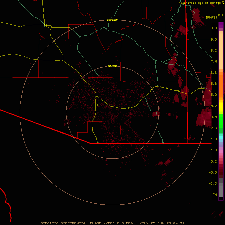Viewport: 225px width, 225px height.
Task: Click the 5.8 value on the color scale
Action: coord(214,84)
